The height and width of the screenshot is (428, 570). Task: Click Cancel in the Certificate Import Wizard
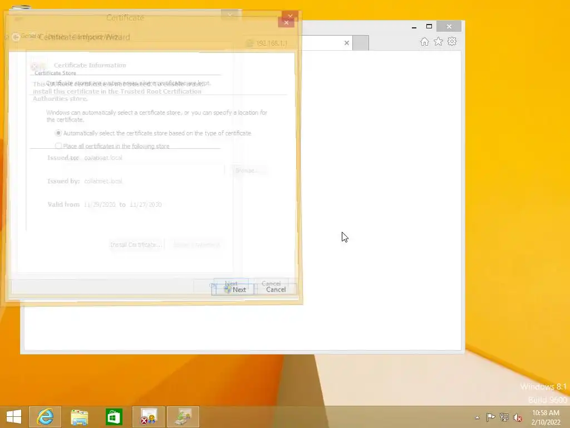276,289
